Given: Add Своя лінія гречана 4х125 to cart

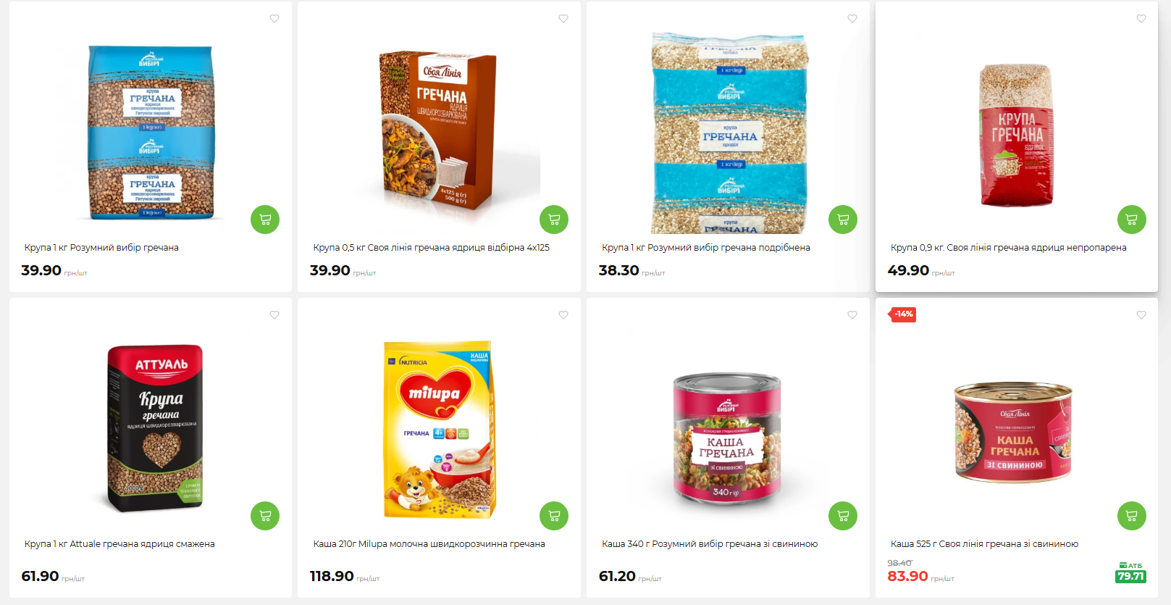Looking at the screenshot, I should tap(554, 220).
